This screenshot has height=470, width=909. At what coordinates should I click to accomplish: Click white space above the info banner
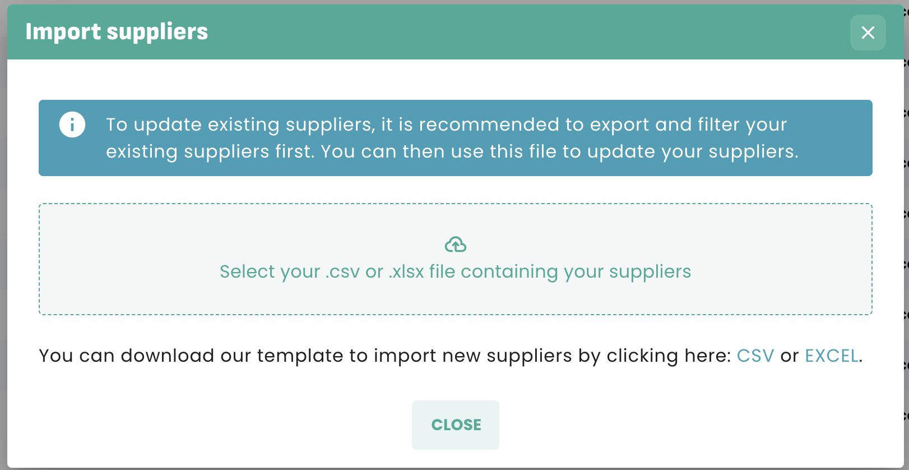[455, 80]
